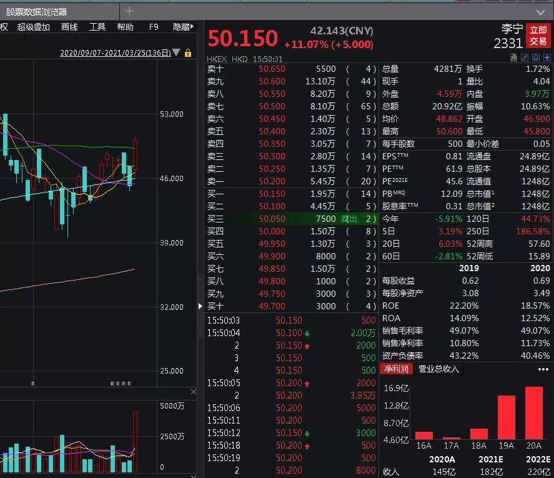Toggle the yellow lock on date range
The height and width of the screenshot is (478, 554).
(188, 53)
